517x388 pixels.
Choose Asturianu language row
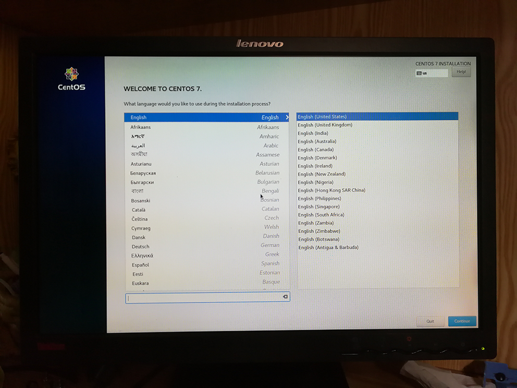coord(206,164)
